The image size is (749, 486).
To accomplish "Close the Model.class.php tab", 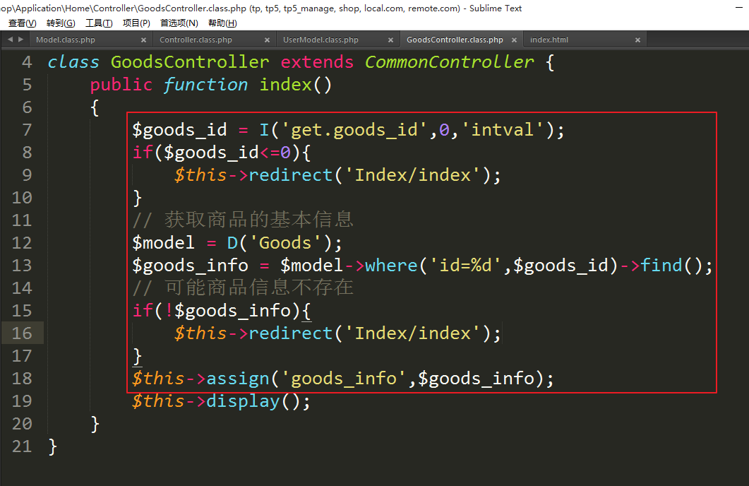I will [143, 40].
